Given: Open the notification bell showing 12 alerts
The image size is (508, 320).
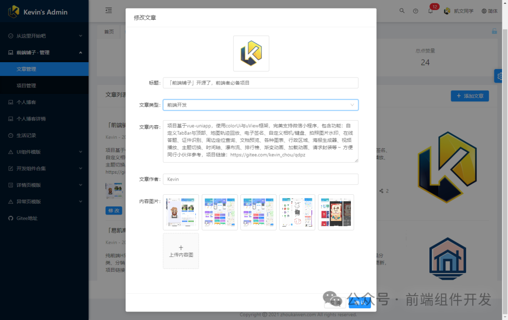Looking at the screenshot, I should [431, 10].
